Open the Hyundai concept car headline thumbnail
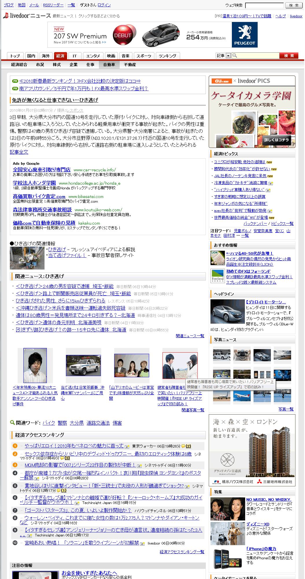 (228, 312)
